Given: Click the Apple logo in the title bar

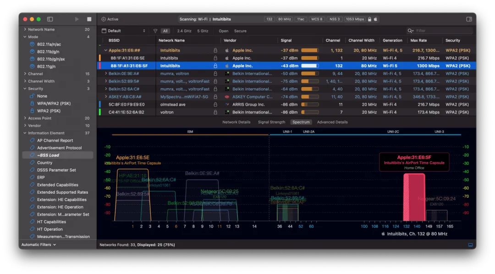Looking at the screenshot, I should (x=375, y=19).
